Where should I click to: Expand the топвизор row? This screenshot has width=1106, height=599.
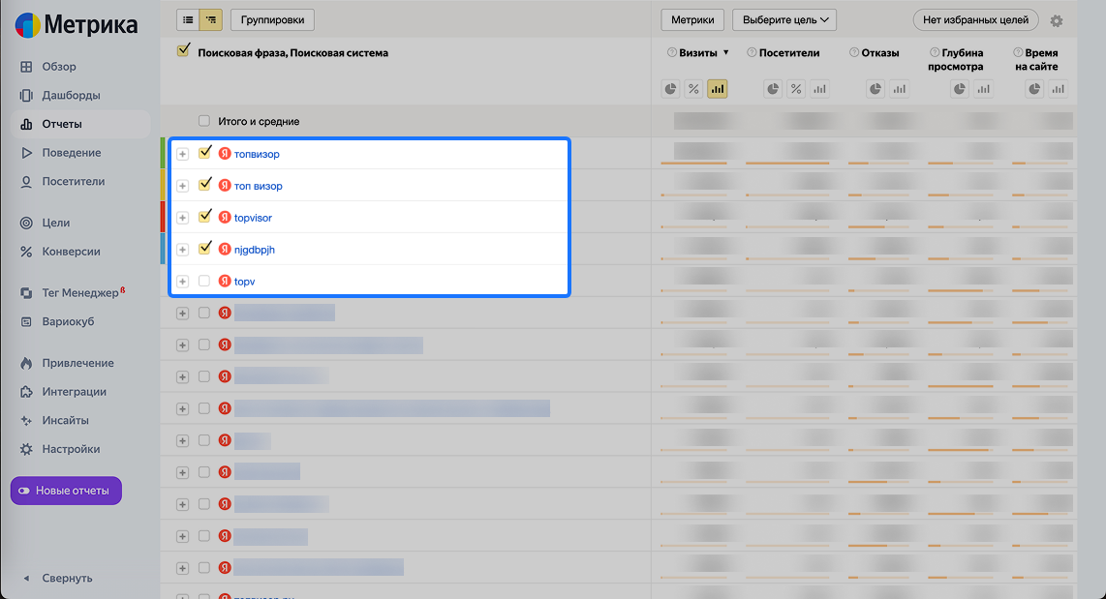[183, 154]
